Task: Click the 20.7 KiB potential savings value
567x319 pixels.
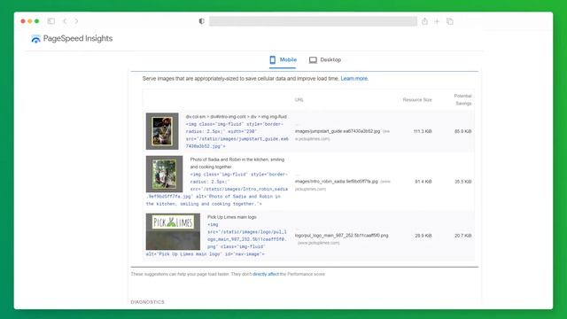Action: pyautogui.click(x=462, y=236)
